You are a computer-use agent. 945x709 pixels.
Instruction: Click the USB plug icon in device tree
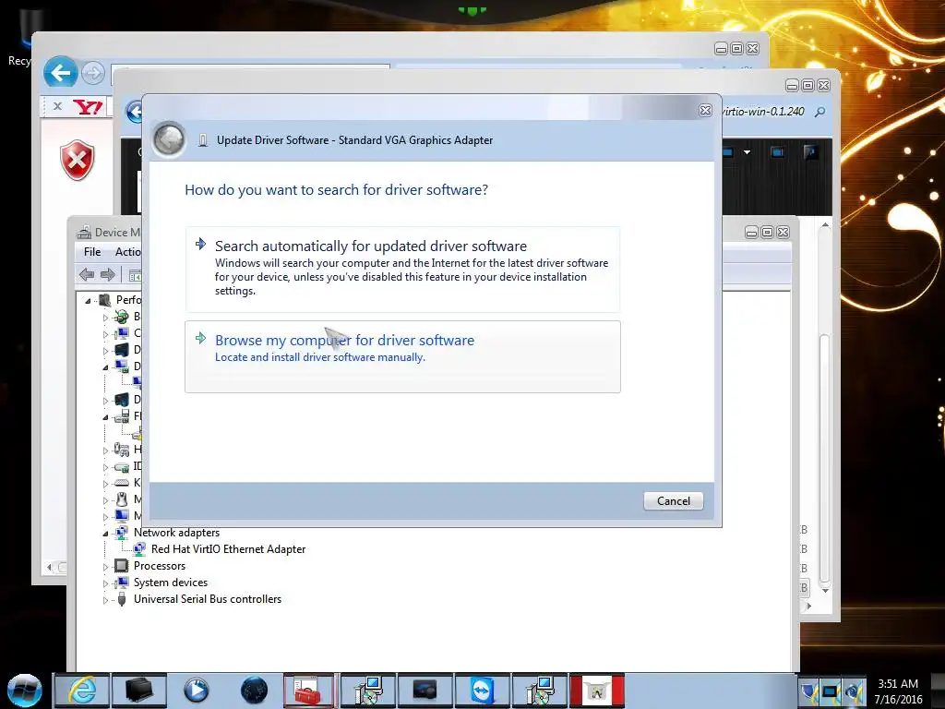point(122,599)
